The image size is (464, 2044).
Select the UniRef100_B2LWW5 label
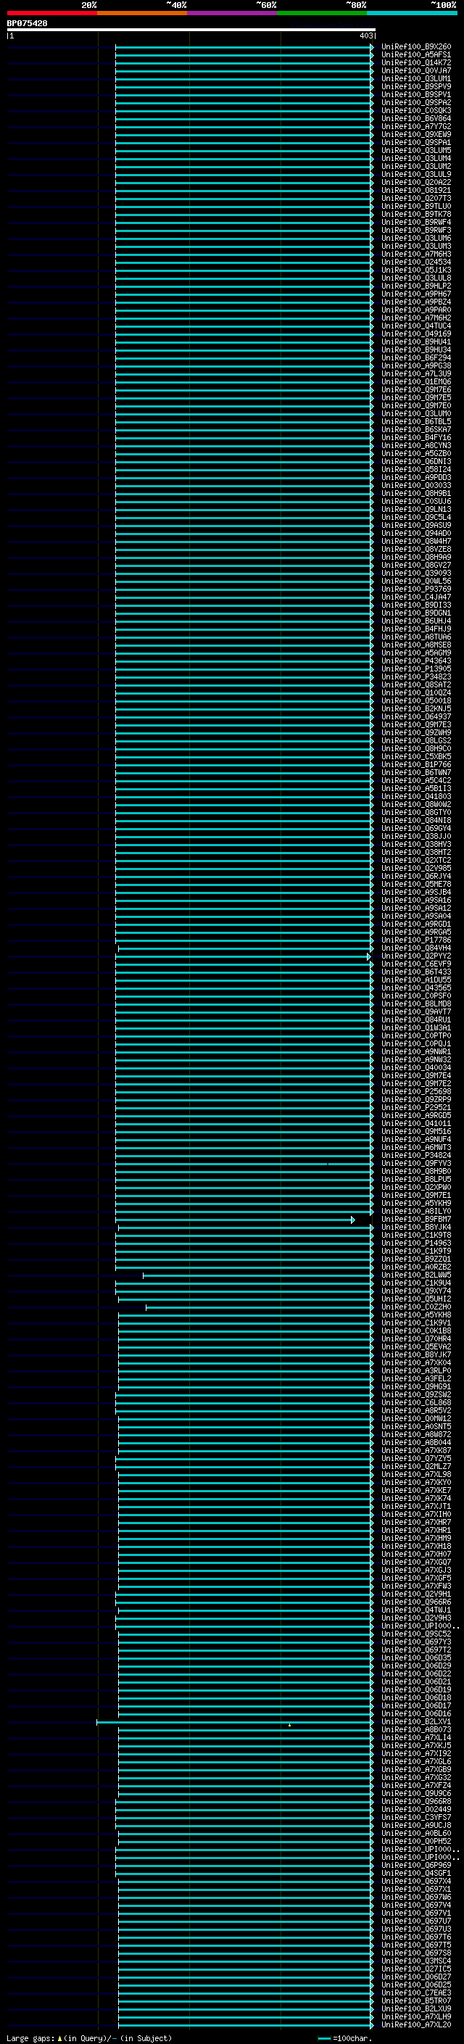click(x=416, y=1275)
